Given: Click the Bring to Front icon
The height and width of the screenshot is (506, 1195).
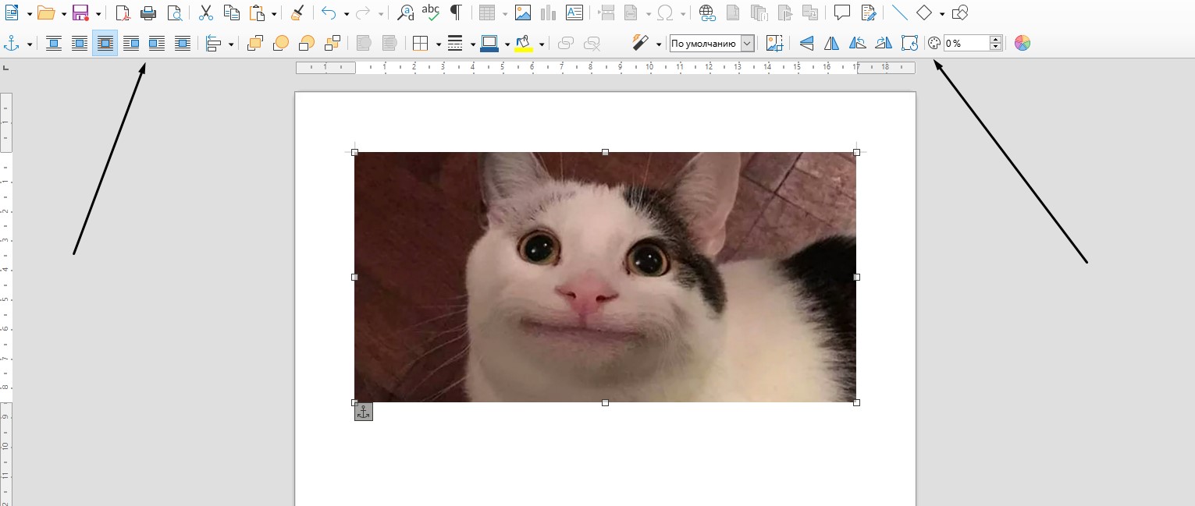Looking at the screenshot, I should click(x=254, y=44).
